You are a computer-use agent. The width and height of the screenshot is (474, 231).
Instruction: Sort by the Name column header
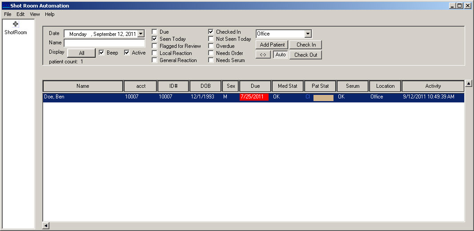[83, 86]
